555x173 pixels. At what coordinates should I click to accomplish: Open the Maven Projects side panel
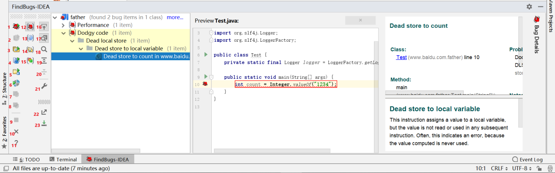[551, 17]
